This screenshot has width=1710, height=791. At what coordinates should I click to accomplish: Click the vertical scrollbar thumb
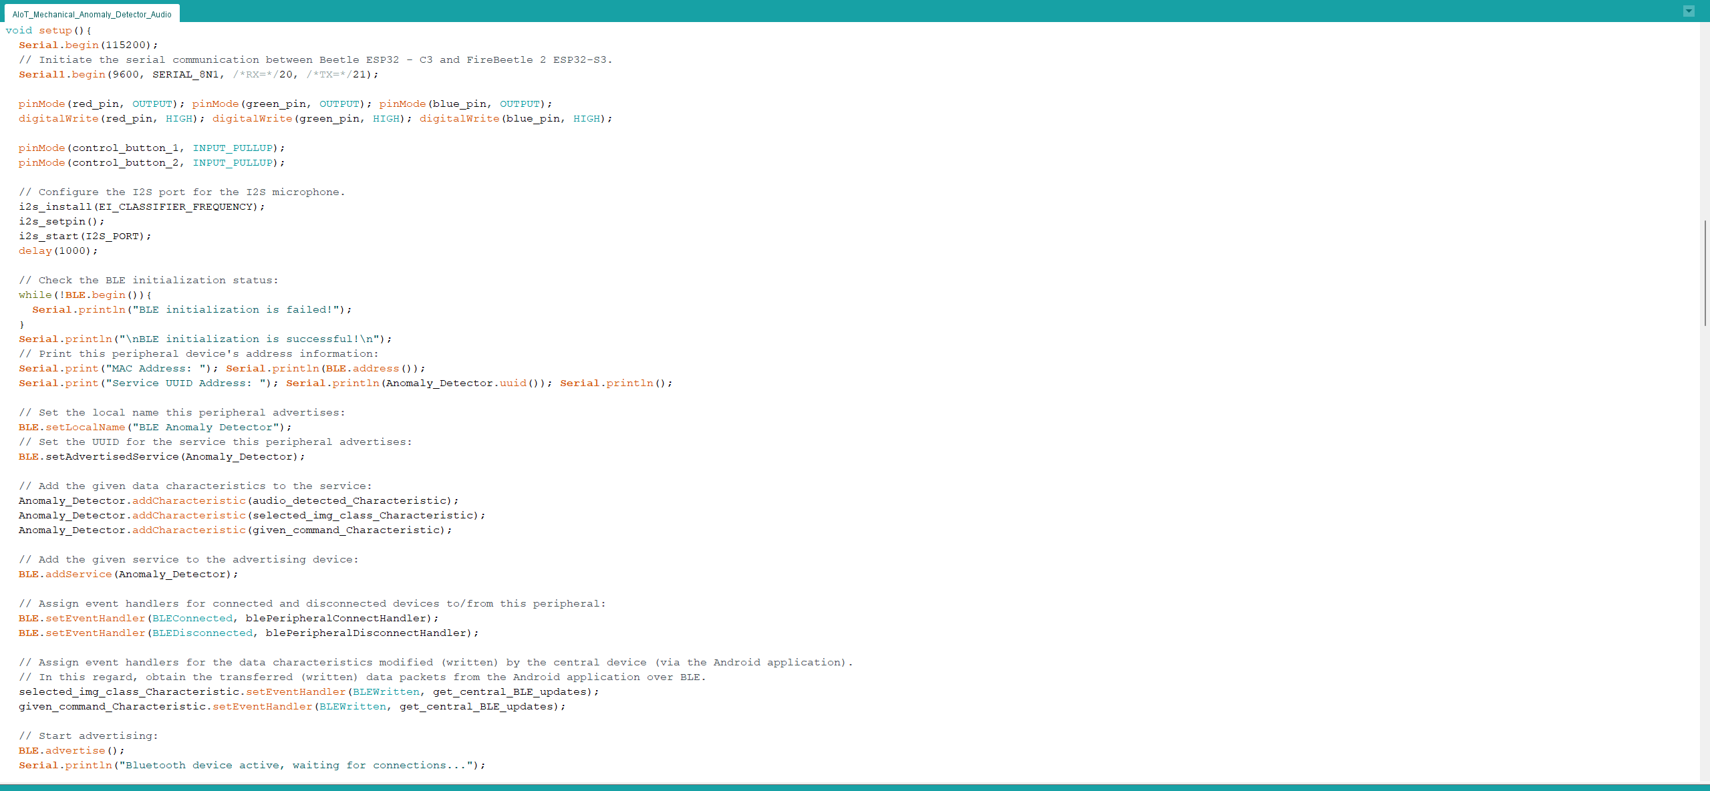(x=1705, y=273)
